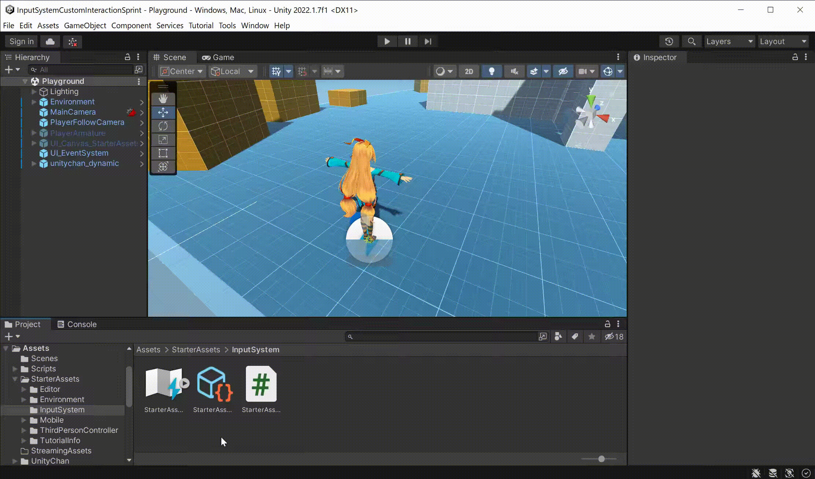The image size is (815, 479).
Task: Click the version control bug icon
Action: 73,42
